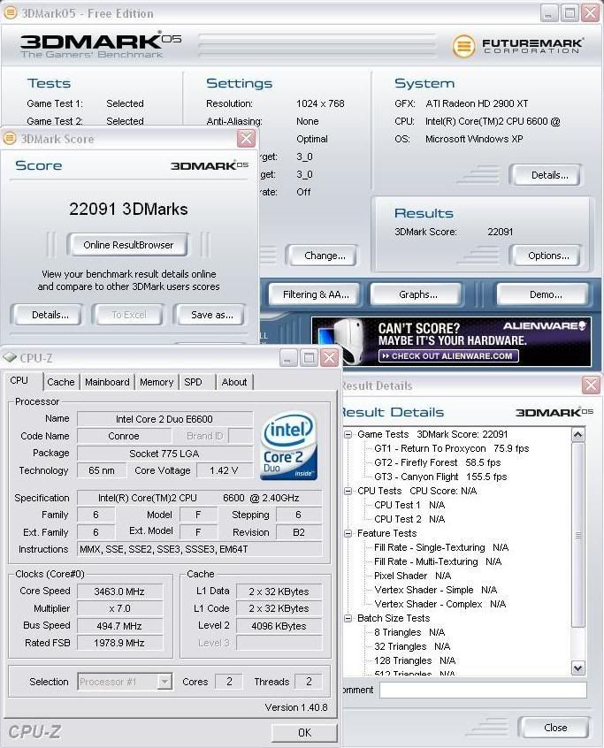This screenshot has height=748, width=604.
Task: Minimize the CPU-Z window
Action: pos(287,358)
